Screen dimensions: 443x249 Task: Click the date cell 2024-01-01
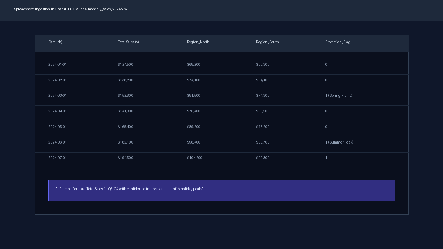pyautogui.click(x=58, y=64)
